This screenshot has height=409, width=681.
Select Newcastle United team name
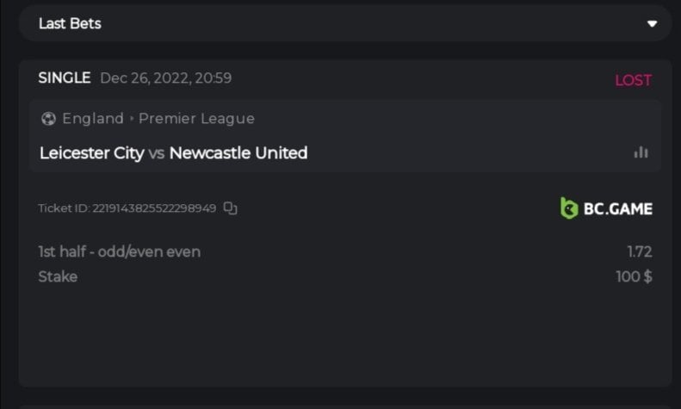(x=238, y=153)
